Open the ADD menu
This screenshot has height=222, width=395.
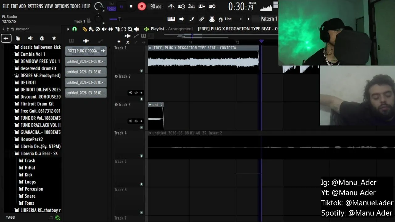(23, 6)
